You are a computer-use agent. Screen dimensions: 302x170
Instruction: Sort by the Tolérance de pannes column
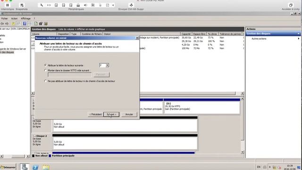click(230, 34)
